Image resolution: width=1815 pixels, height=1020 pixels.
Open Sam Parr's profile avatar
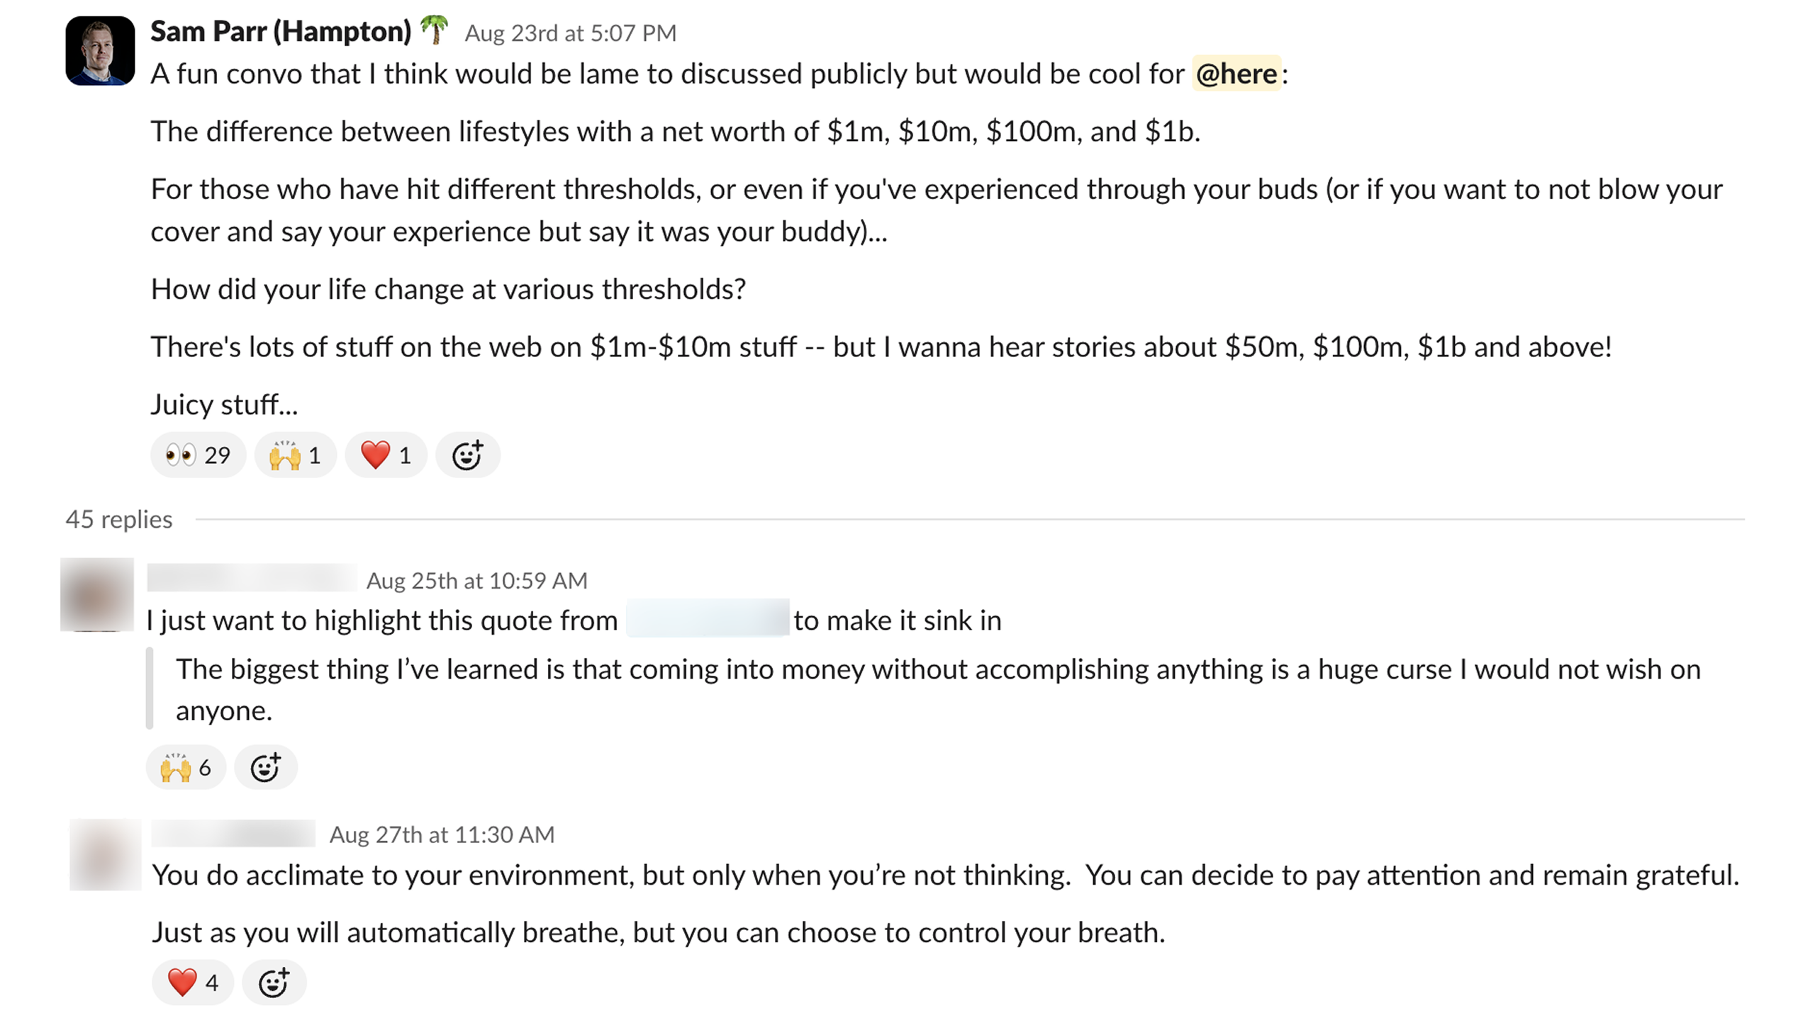coord(100,51)
